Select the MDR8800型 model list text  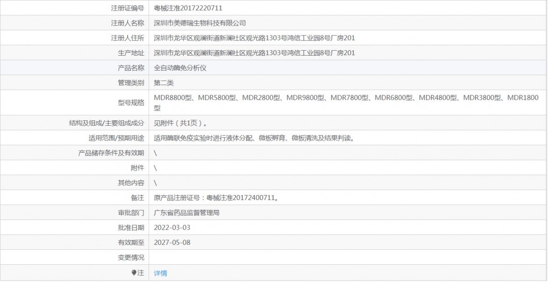pyautogui.click(x=346, y=103)
